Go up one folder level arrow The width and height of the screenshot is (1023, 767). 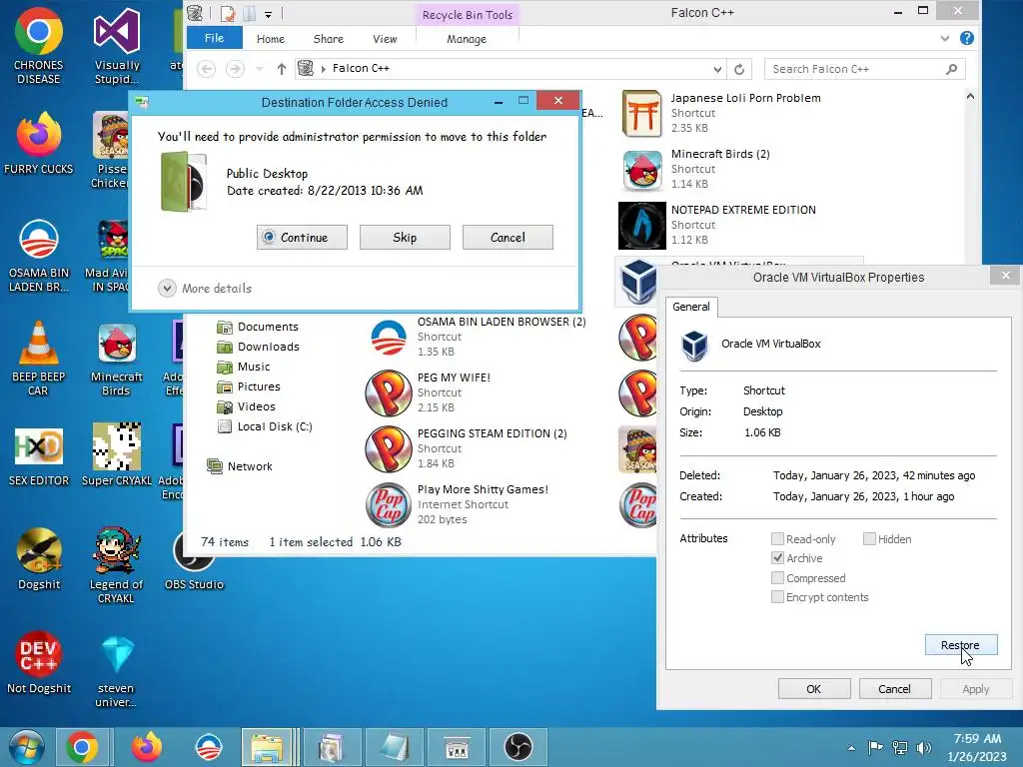(x=281, y=69)
